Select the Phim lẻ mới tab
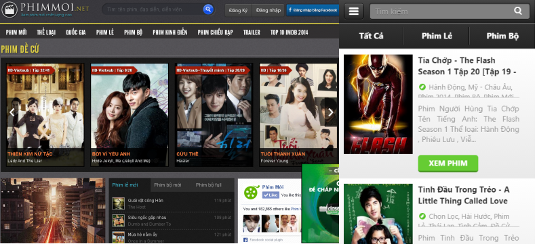The height and width of the screenshot is (244, 537). [130, 185]
